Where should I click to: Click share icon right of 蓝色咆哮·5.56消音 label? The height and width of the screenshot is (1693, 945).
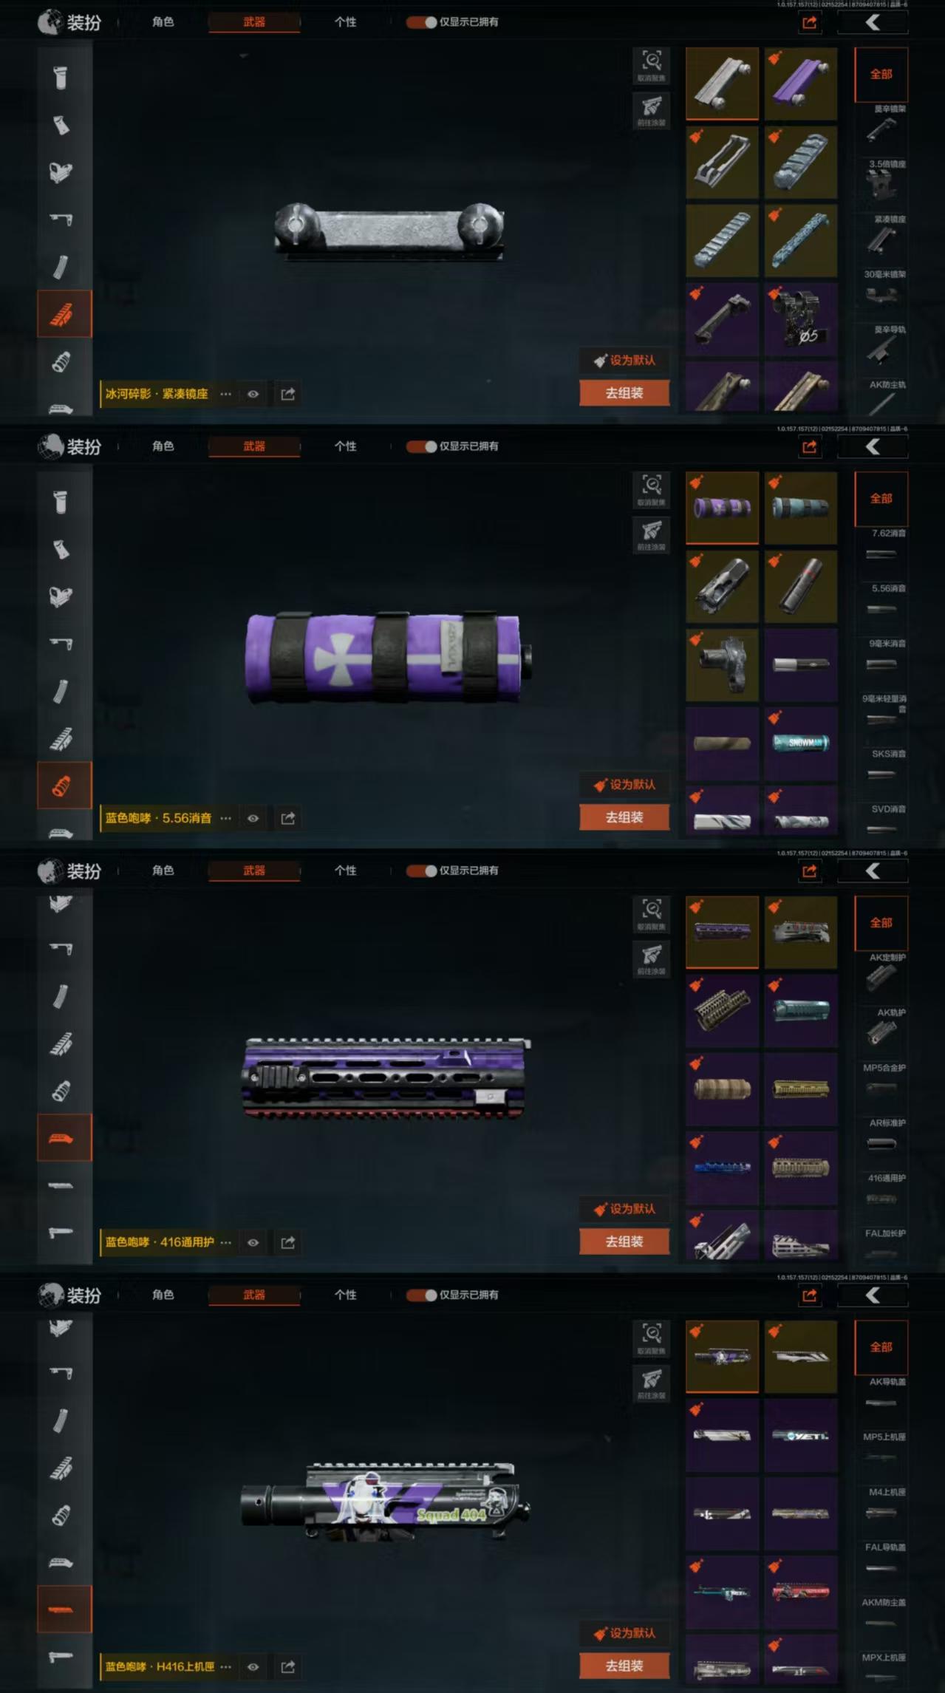[288, 818]
